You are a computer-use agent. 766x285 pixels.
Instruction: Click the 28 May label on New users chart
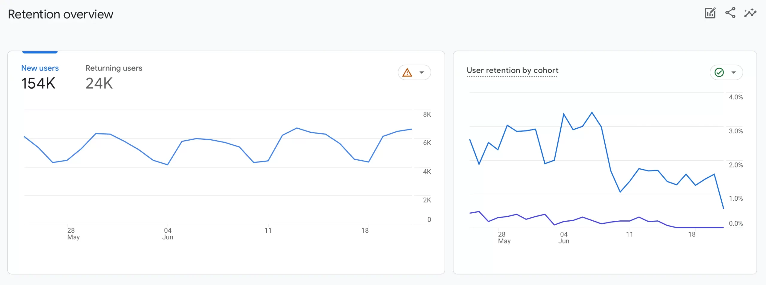click(x=73, y=234)
